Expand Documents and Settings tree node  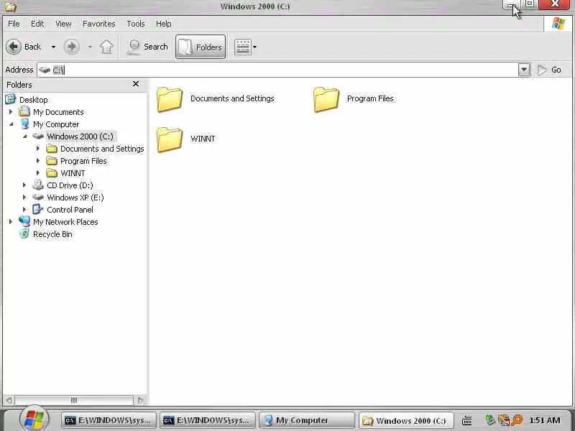click(38, 149)
